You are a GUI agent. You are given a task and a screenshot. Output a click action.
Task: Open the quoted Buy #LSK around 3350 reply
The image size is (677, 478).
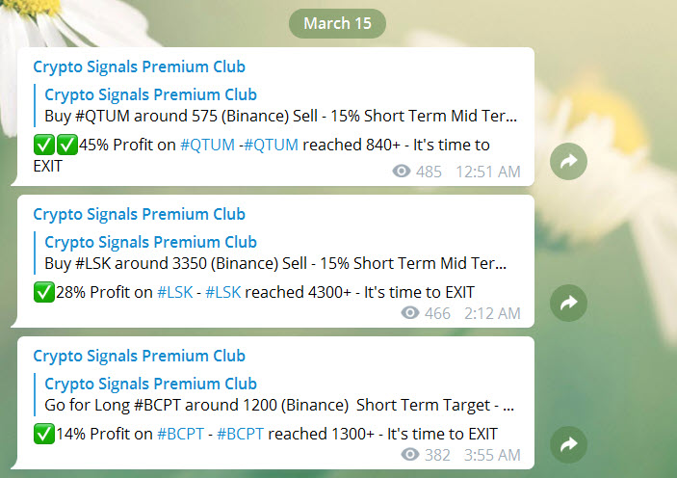click(x=276, y=252)
